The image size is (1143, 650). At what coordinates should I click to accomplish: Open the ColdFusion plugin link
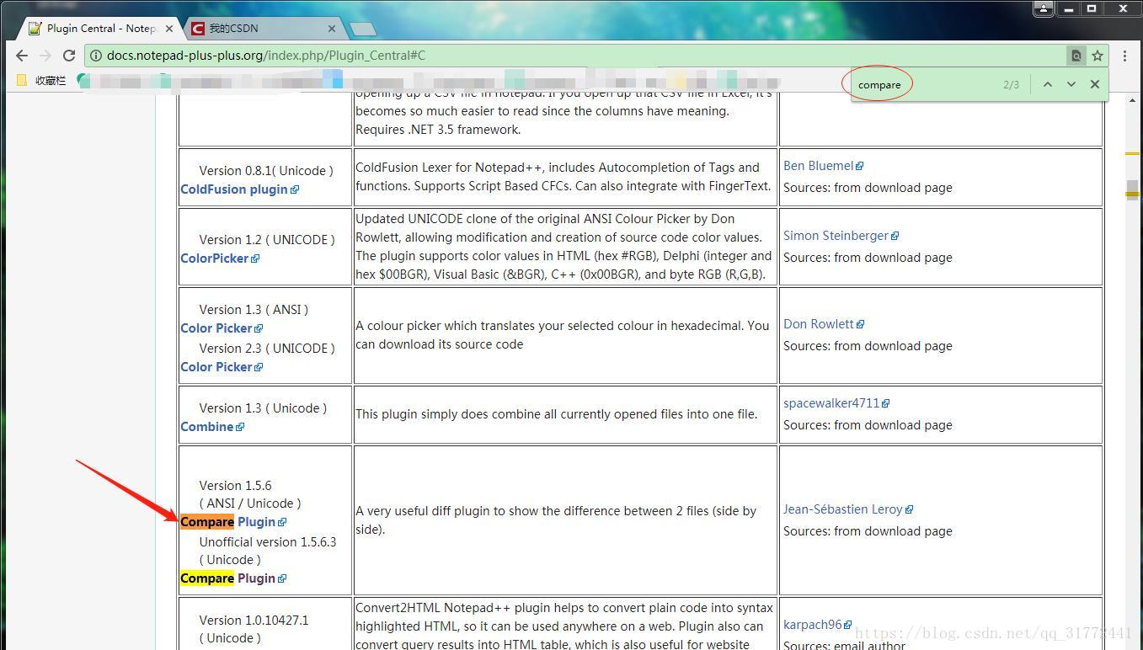[x=239, y=189]
